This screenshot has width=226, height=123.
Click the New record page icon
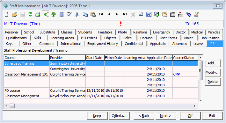pyautogui.click(x=7, y=14)
